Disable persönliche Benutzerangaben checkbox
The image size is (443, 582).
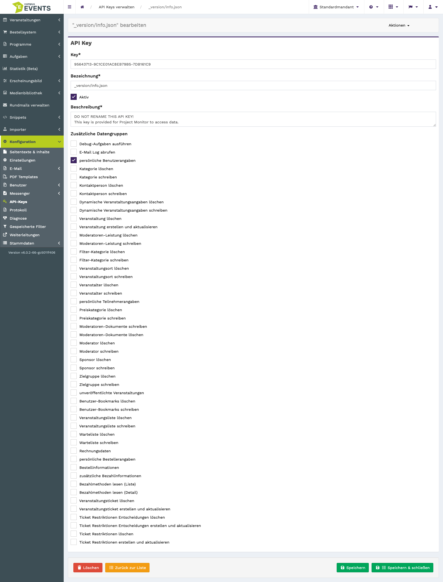coord(74,160)
